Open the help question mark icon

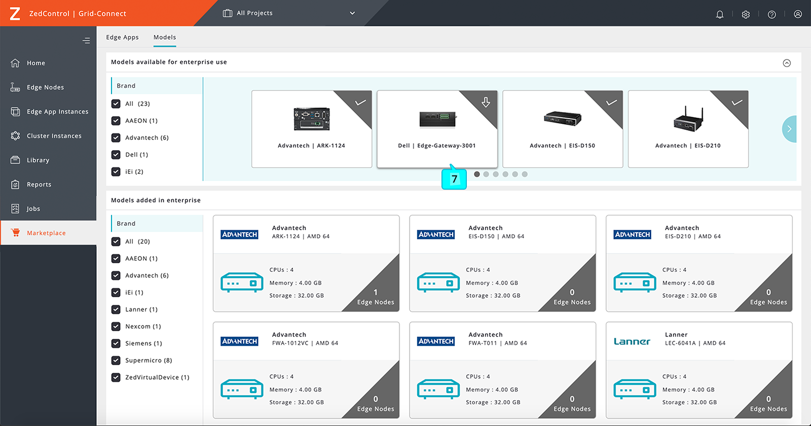point(772,14)
